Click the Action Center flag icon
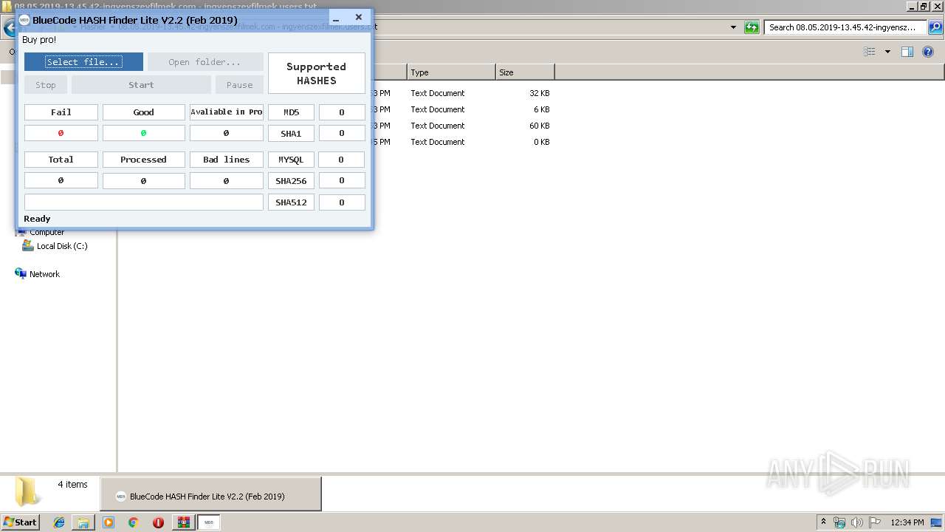 pos(874,522)
